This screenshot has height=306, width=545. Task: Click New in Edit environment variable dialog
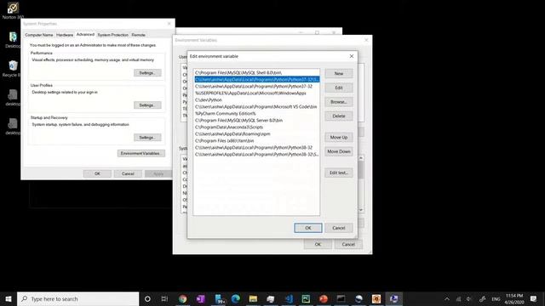tap(339, 74)
